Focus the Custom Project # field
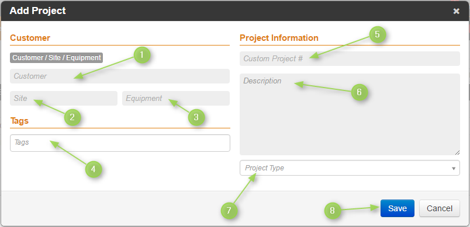Viewport: 470px width, 227px height. 350,58
